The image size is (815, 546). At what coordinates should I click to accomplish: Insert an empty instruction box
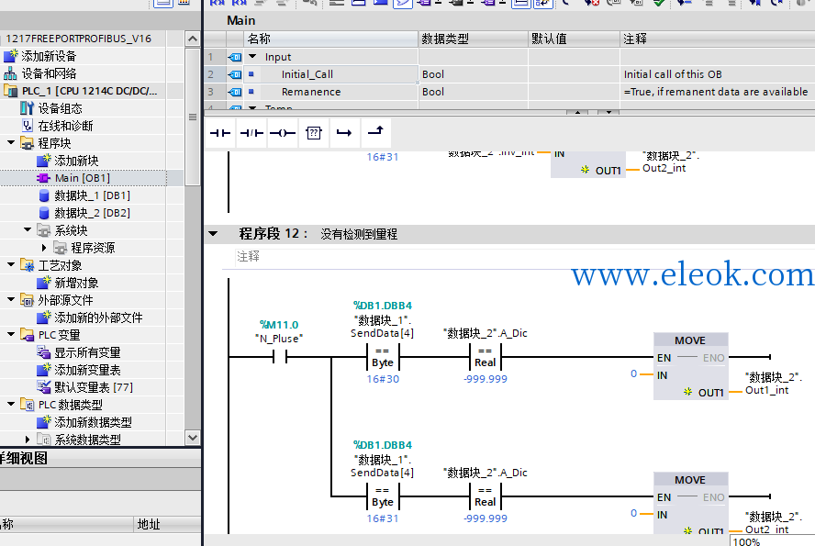click(313, 133)
